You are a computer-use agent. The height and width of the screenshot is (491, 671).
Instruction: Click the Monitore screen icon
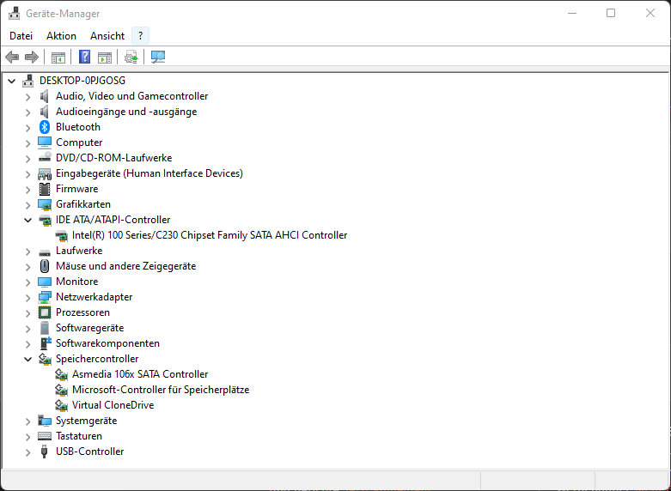(45, 282)
